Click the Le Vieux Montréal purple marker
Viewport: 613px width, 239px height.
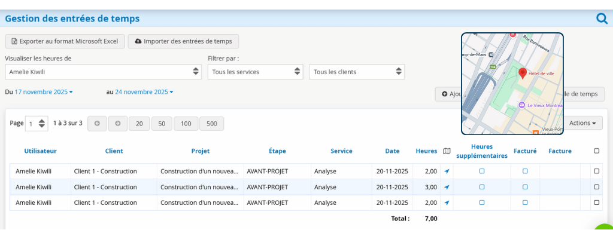tap(521, 105)
